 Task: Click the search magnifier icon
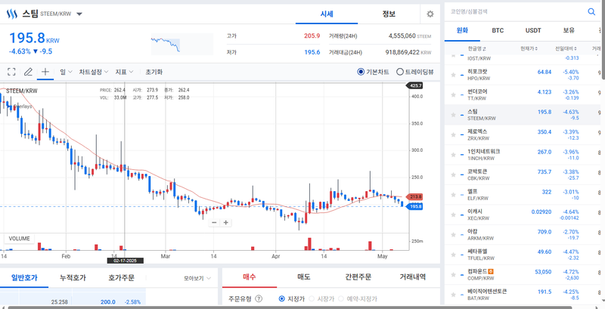[x=591, y=12]
